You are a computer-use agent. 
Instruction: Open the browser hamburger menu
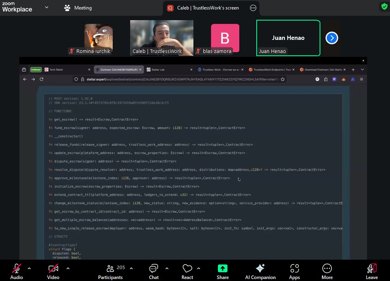tap(362, 79)
